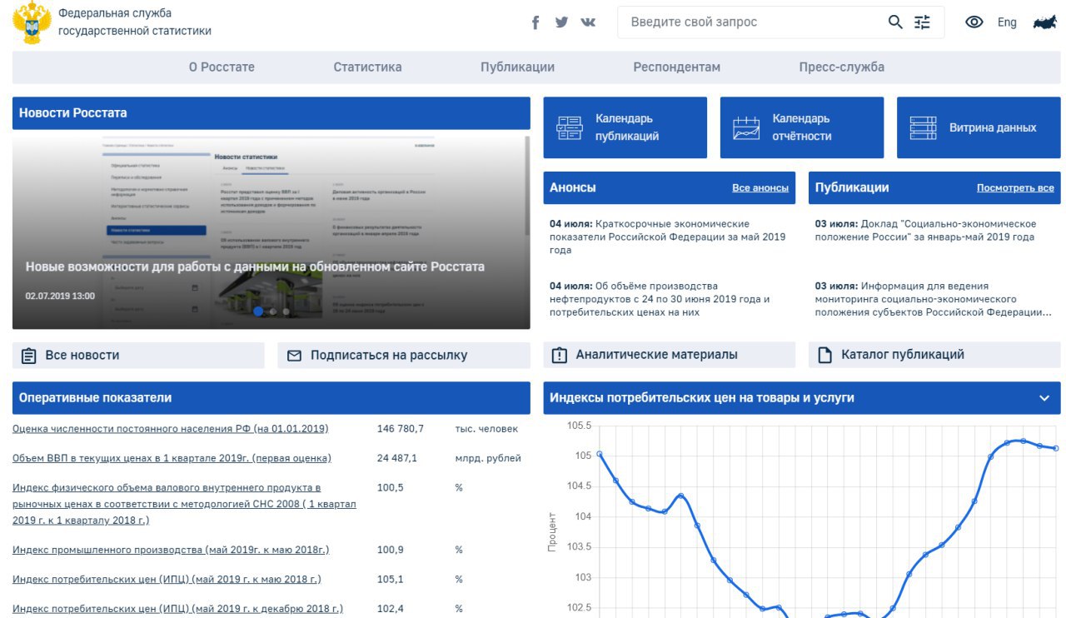
Task: Open publication Доклад Социально-экономическое положение России
Action: point(926,231)
